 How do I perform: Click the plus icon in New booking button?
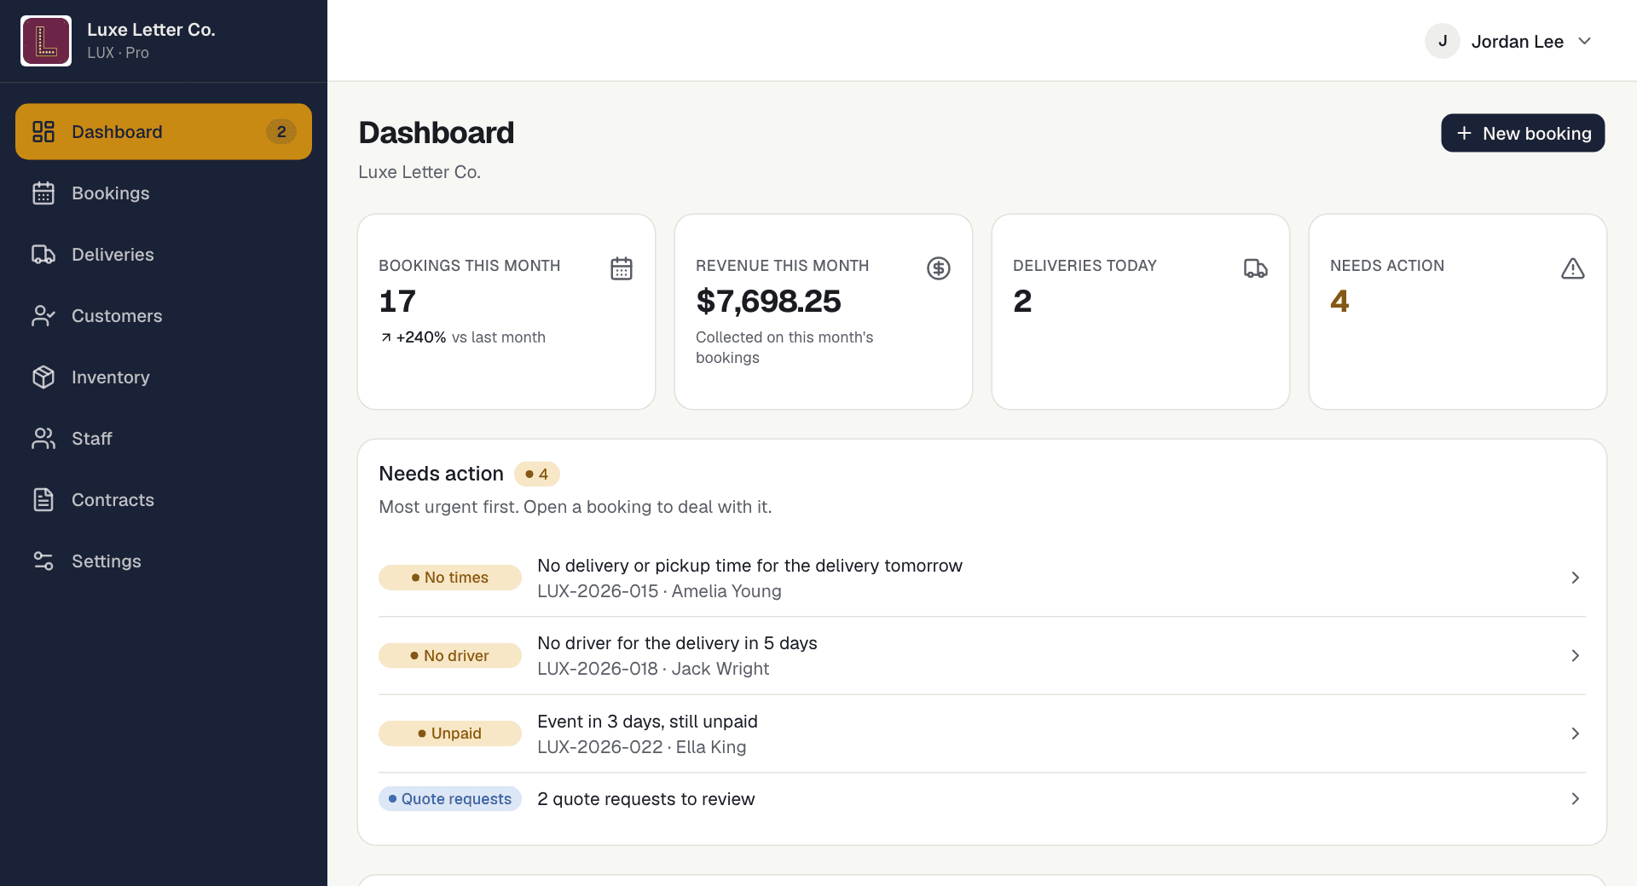[x=1464, y=133]
